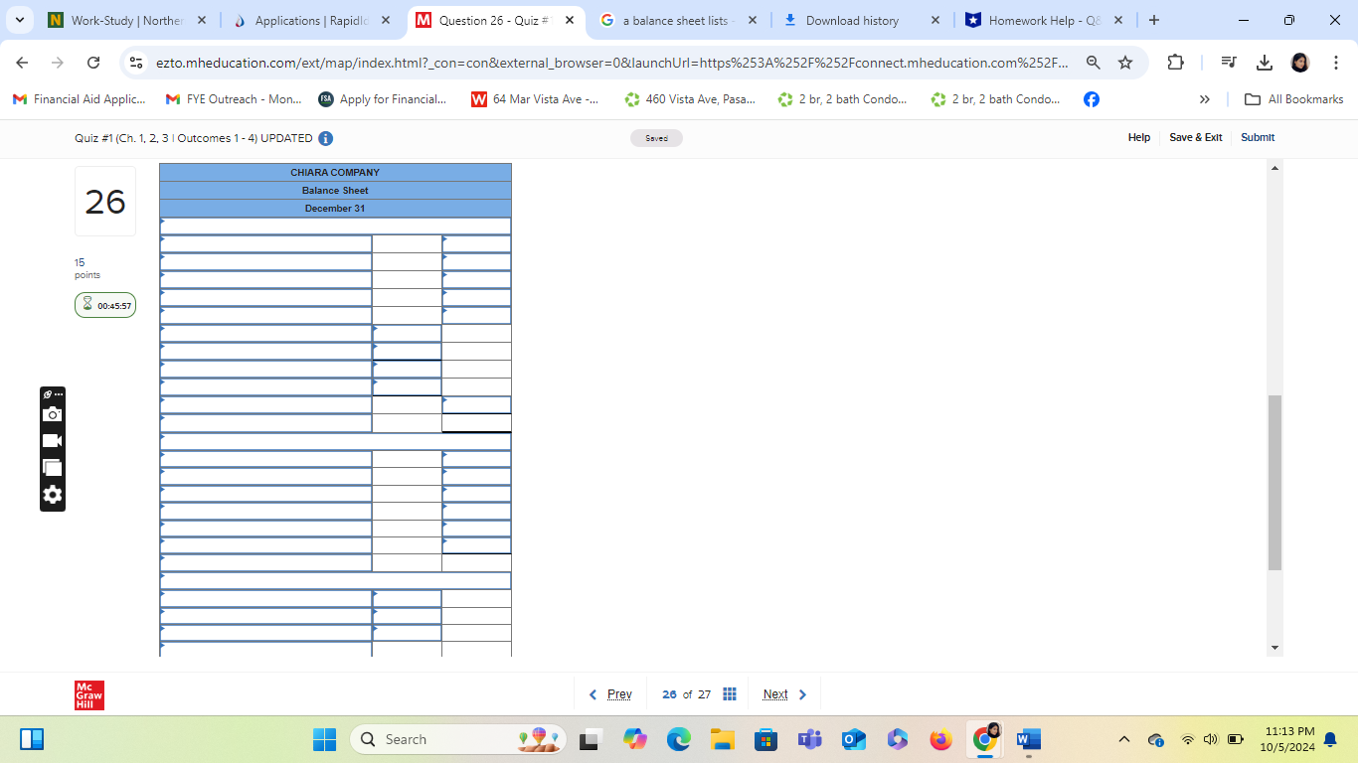Click the zoom magnifier icon in address bar
The height and width of the screenshot is (763, 1358).
pos(1093,63)
